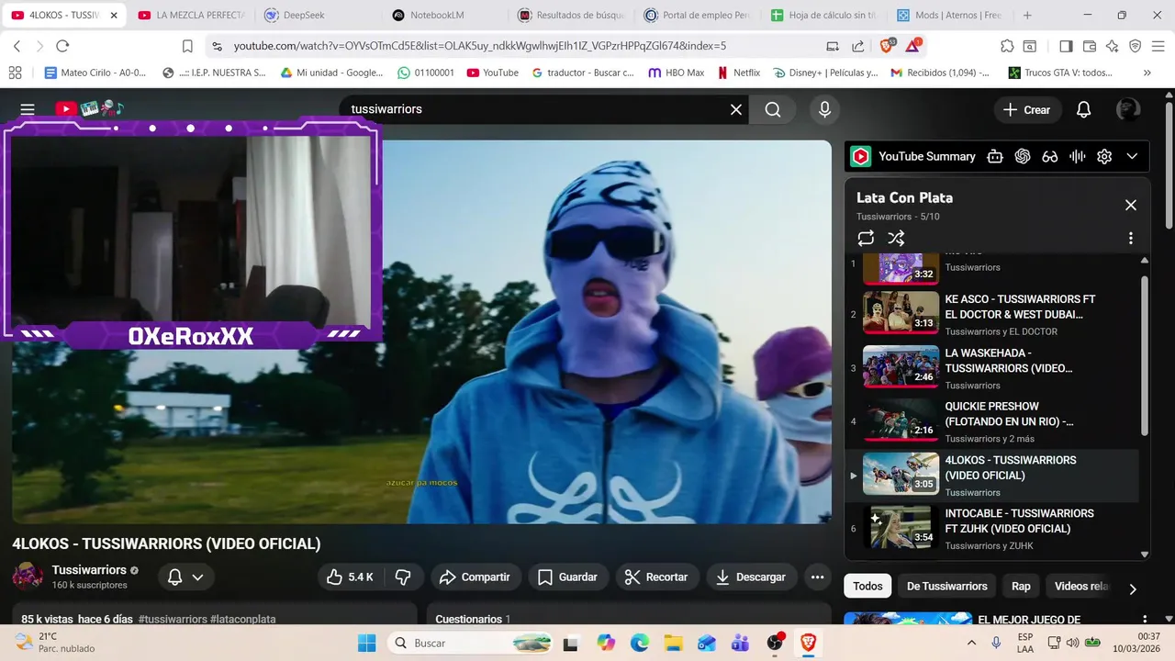Click the Descargar download button
The width and height of the screenshot is (1175, 661).
[x=751, y=577]
